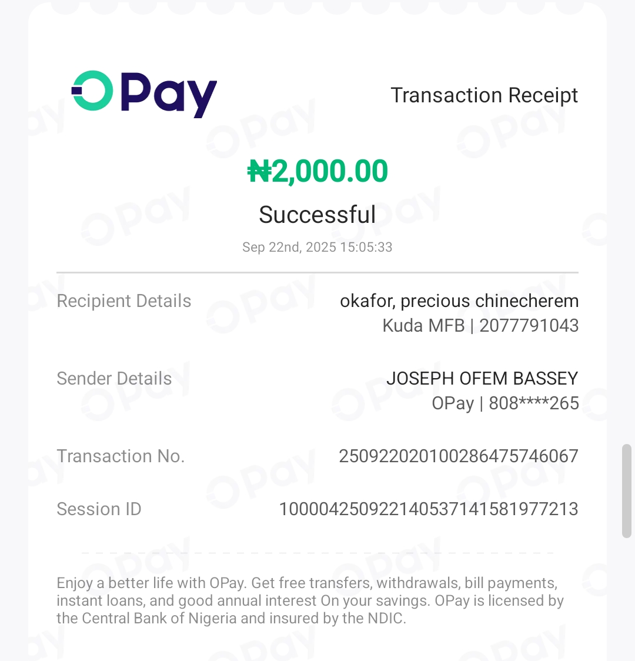This screenshot has width=635, height=661.
Task: Click the transaction number value
Action: [x=459, y=456]
